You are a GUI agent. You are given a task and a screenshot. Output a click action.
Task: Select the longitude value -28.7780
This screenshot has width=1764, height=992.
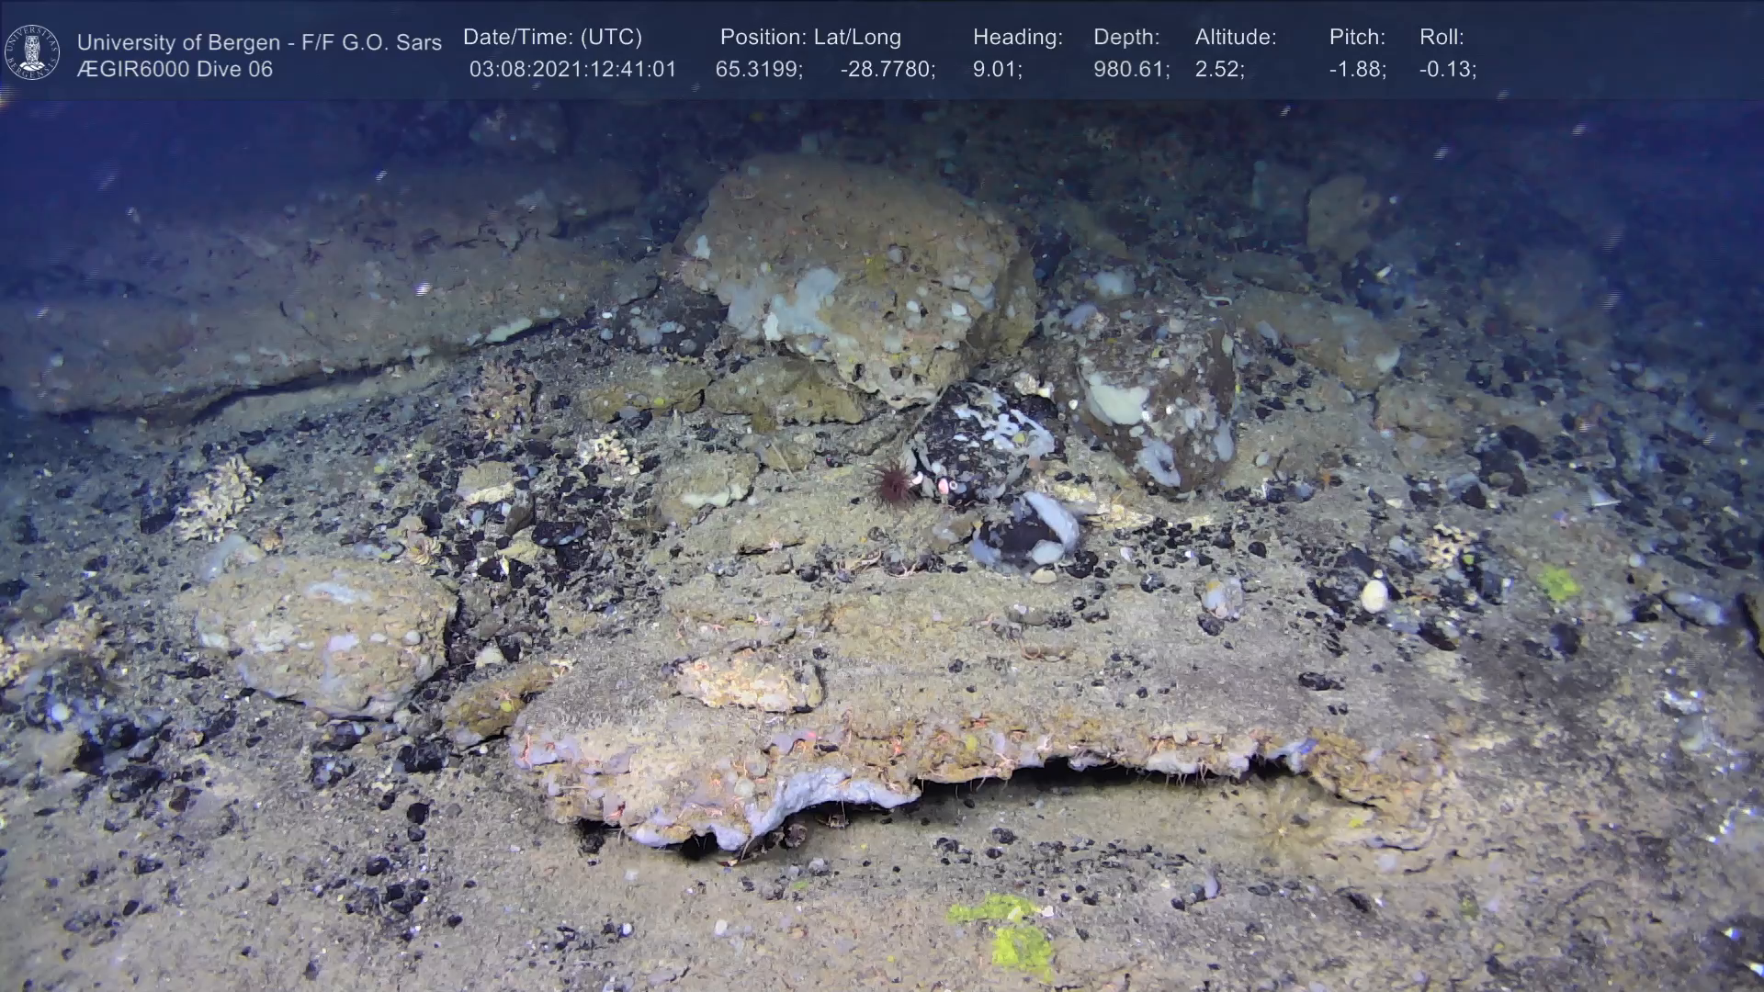pyautogui.click(x=887, y=70)
